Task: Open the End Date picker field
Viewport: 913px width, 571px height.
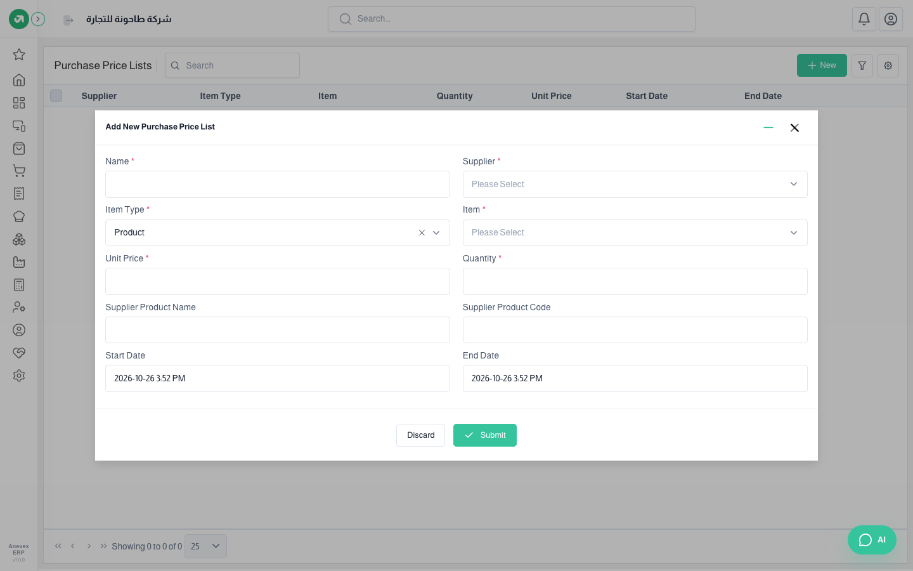Action: (x=635, y=378)
